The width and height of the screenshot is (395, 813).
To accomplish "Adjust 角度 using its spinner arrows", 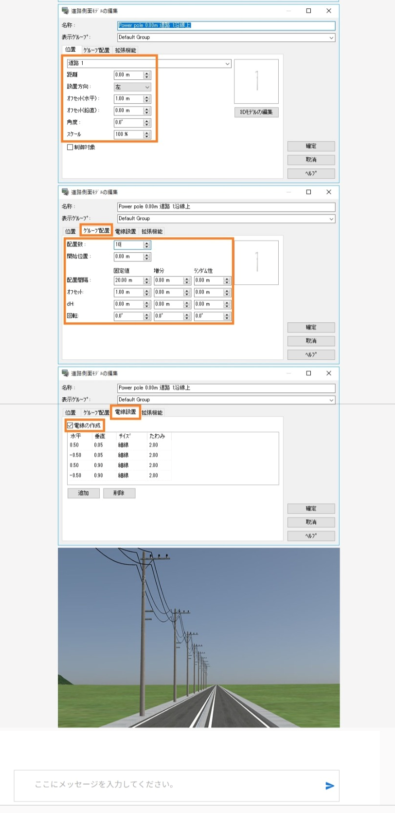I will point(147,123).
